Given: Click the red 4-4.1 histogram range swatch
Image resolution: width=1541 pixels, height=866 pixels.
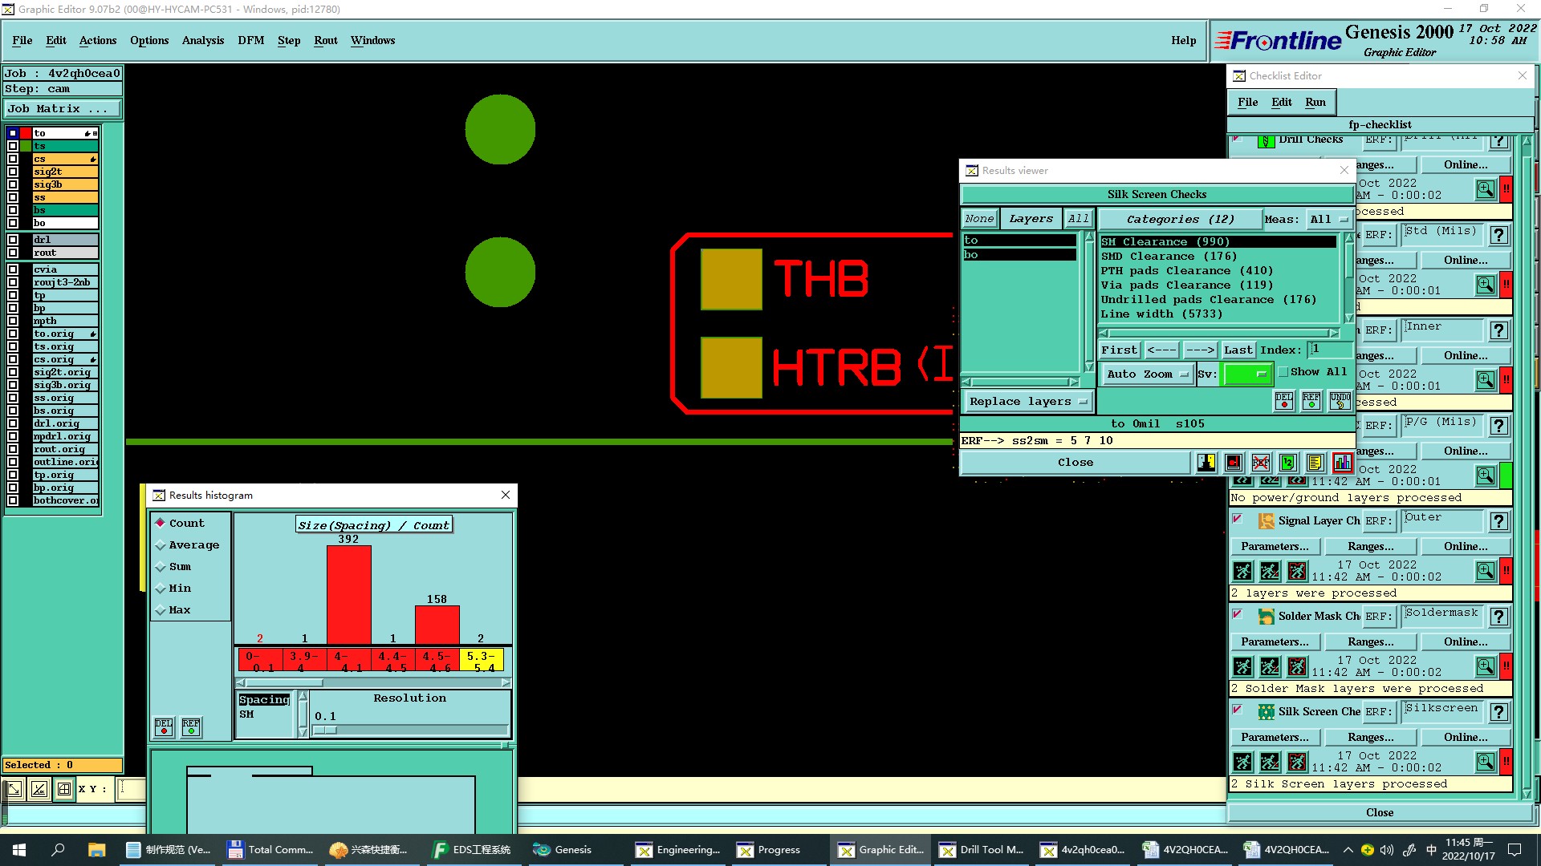Looking at the screenshot, I should pos(348,661).
